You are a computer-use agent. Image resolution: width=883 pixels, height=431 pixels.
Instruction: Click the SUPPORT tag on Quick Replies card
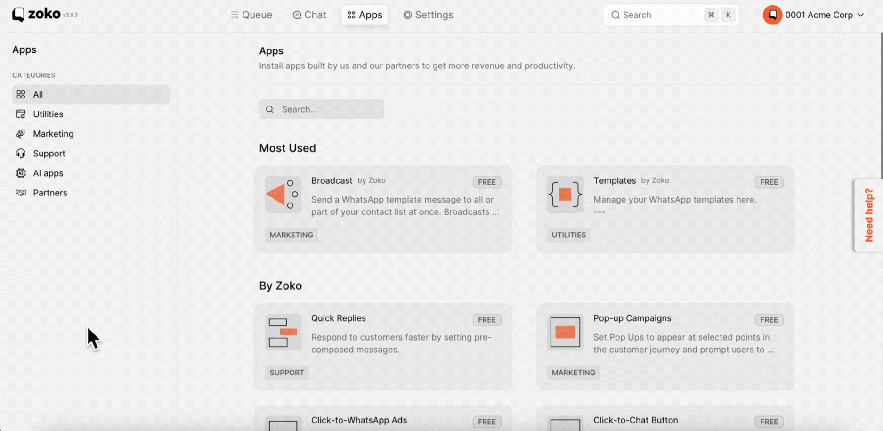point(287,373)
